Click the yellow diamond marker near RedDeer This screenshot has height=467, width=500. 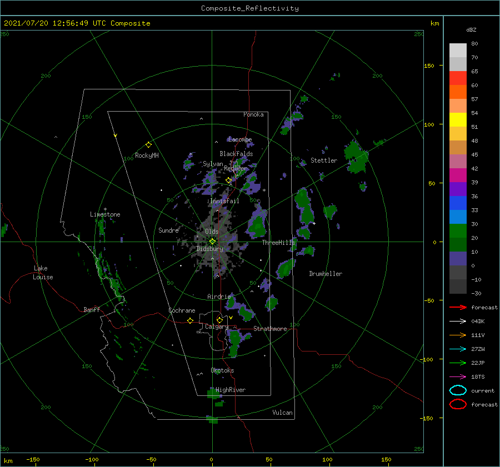click(228, 180)
